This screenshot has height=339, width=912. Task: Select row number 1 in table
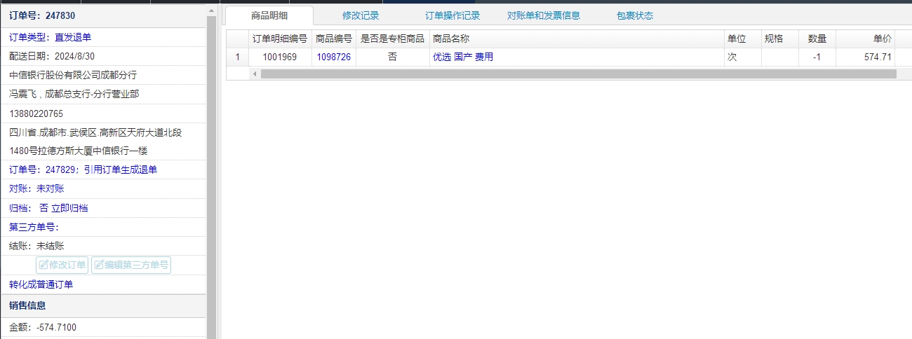237,57
